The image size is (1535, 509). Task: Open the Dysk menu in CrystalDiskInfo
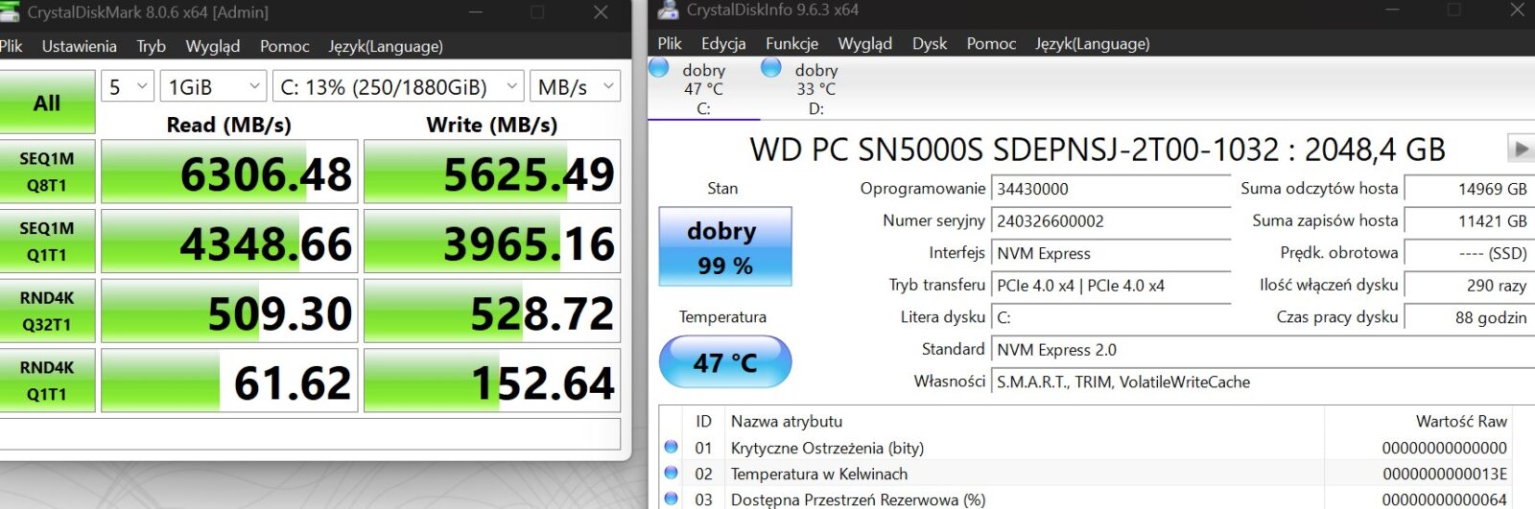tap(929, 43)
